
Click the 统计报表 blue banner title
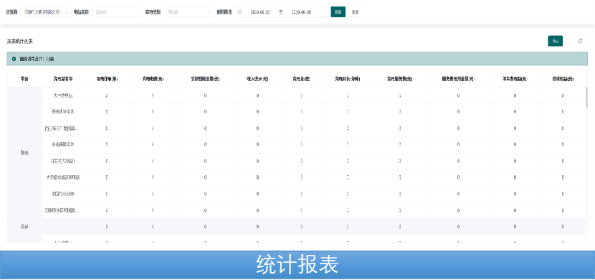[x=297, y=264]
